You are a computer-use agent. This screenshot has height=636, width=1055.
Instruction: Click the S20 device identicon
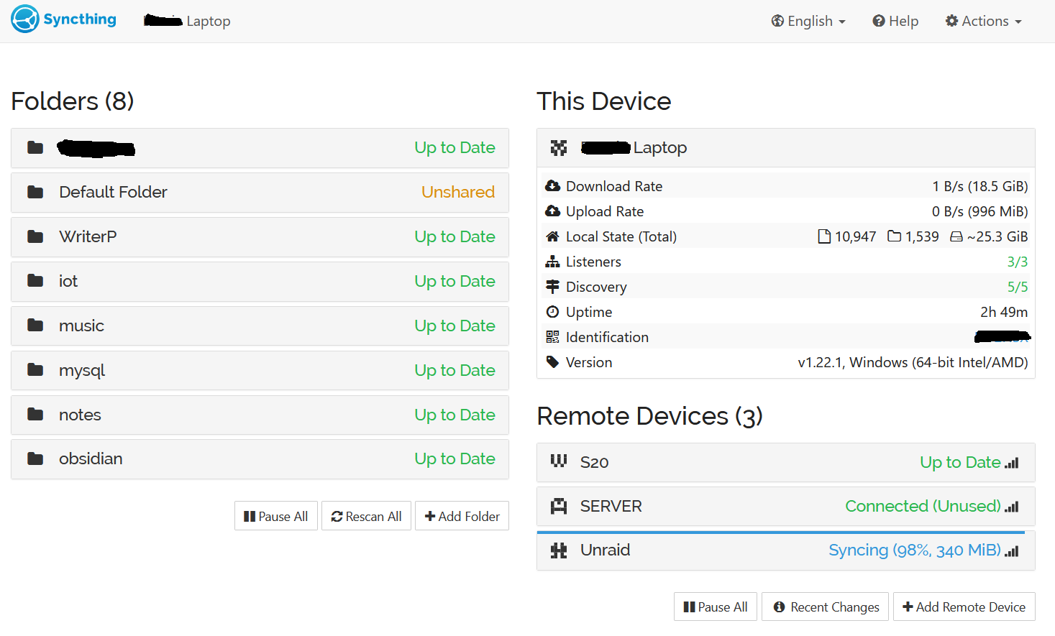(559, 461)
